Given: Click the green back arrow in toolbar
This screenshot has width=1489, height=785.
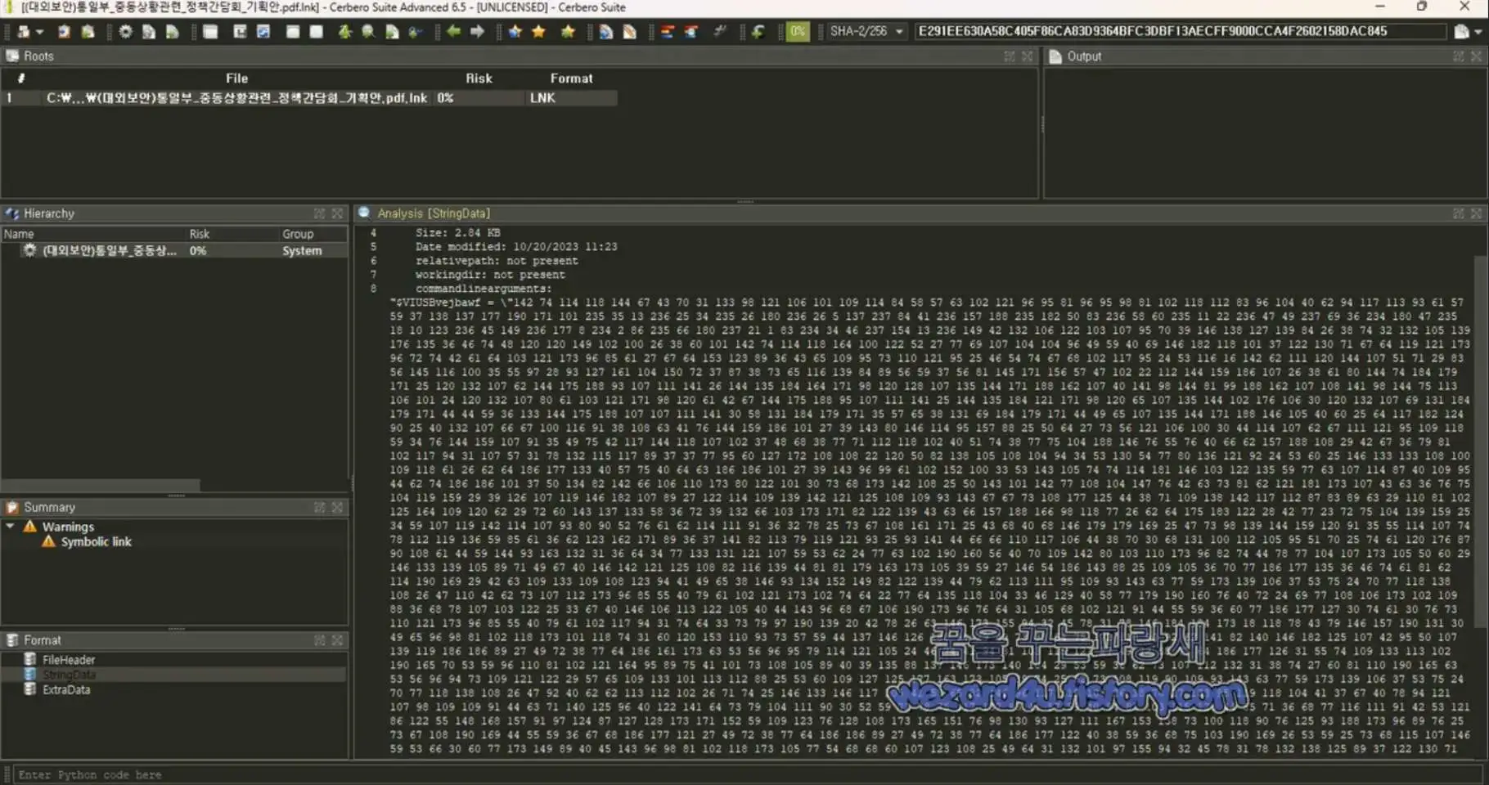Looking at the screenshot, I should click(x=454, y=31).
